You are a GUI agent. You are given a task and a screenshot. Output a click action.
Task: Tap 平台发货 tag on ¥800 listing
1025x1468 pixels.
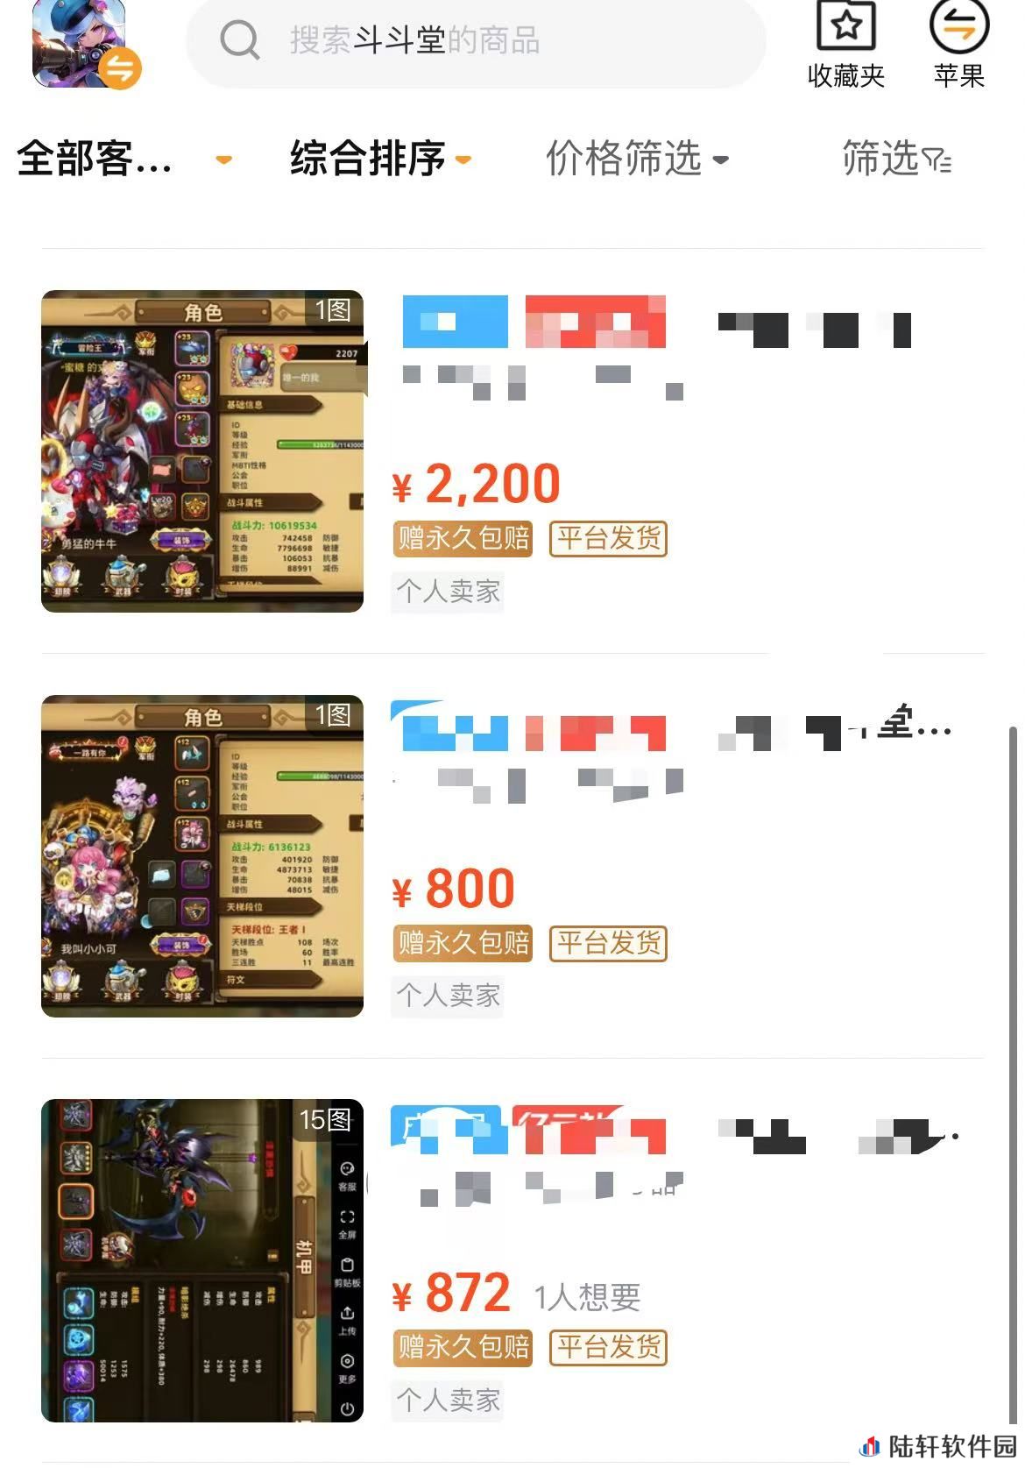[x=609, y=943]
